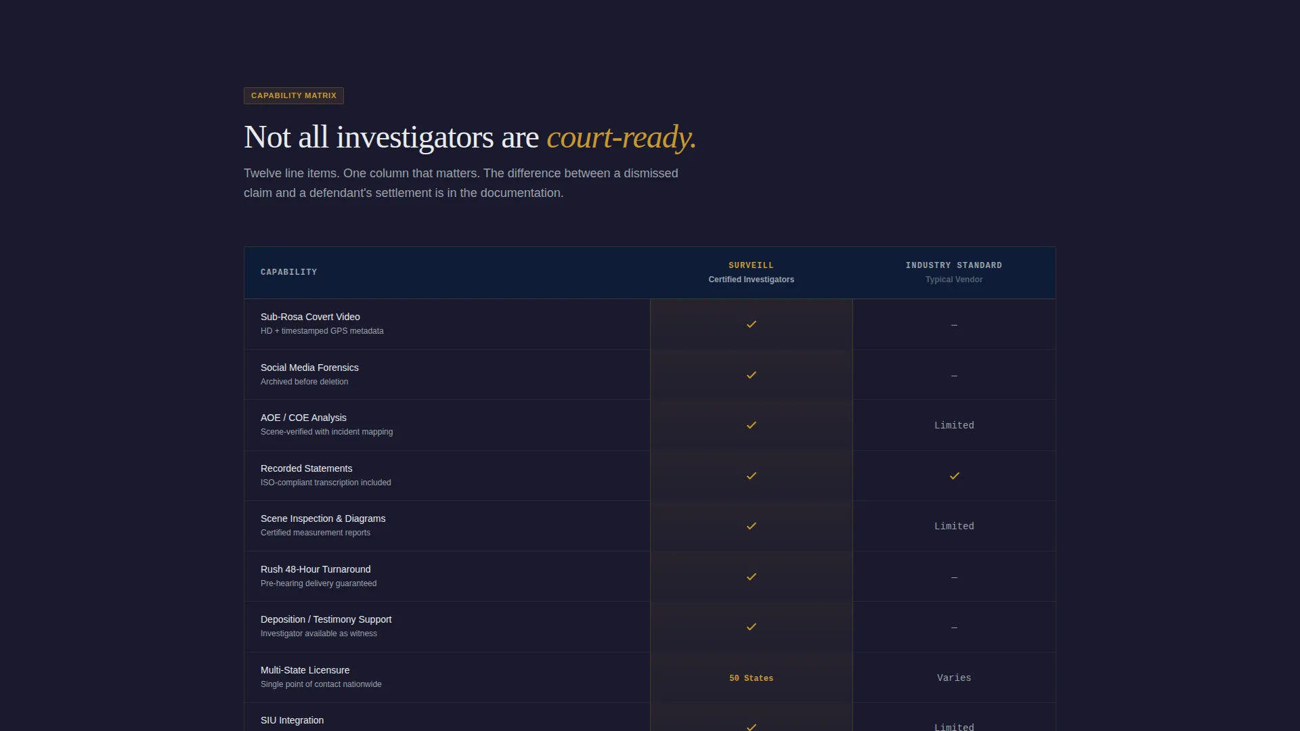
Task: Click the CAPABILITY MATRIX badge
Action: [x=294, y=95]
